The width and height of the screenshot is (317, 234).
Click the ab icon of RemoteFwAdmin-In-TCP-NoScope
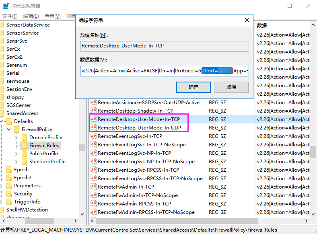[x=93, y=195]
